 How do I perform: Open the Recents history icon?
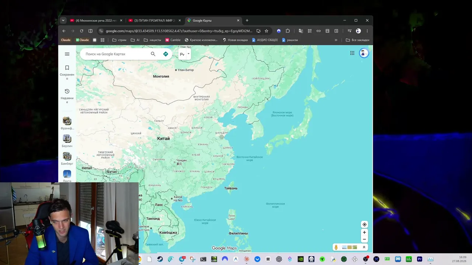67,91
